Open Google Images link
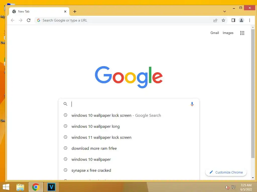Viewport: 257px width, 192px height. [228, 33]
